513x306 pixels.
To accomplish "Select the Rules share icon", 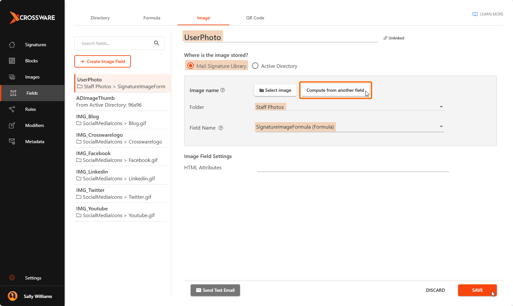I will click(12, 109).
